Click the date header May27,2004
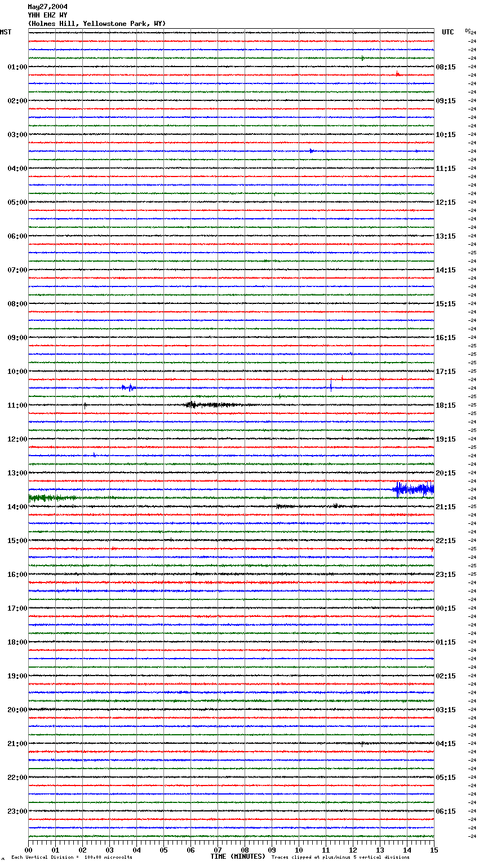This screenshot has height=865, width=479. click(48, 7)
